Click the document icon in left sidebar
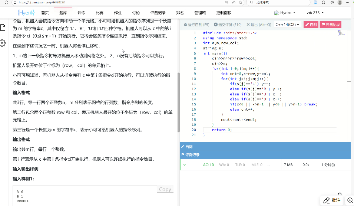Screen dimensions: 354x206 click(3, 28)
